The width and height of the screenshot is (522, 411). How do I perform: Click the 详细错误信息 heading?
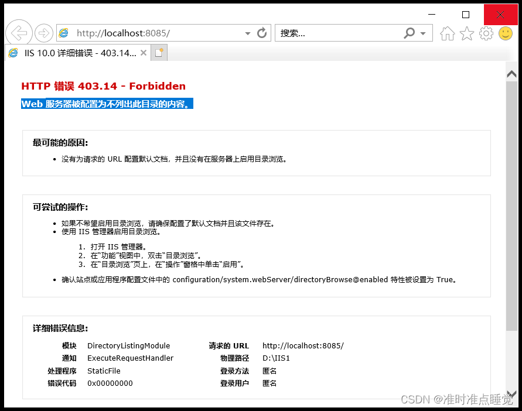click(x=60, y=328)
